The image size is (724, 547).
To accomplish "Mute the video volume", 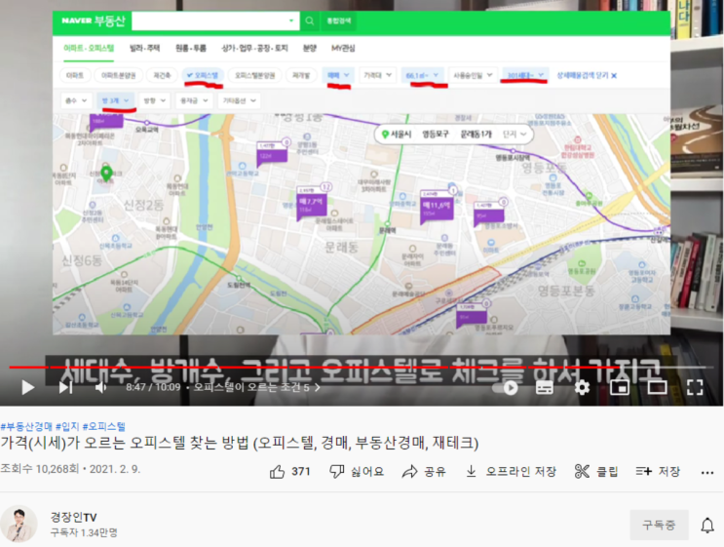I will point(101,387).
